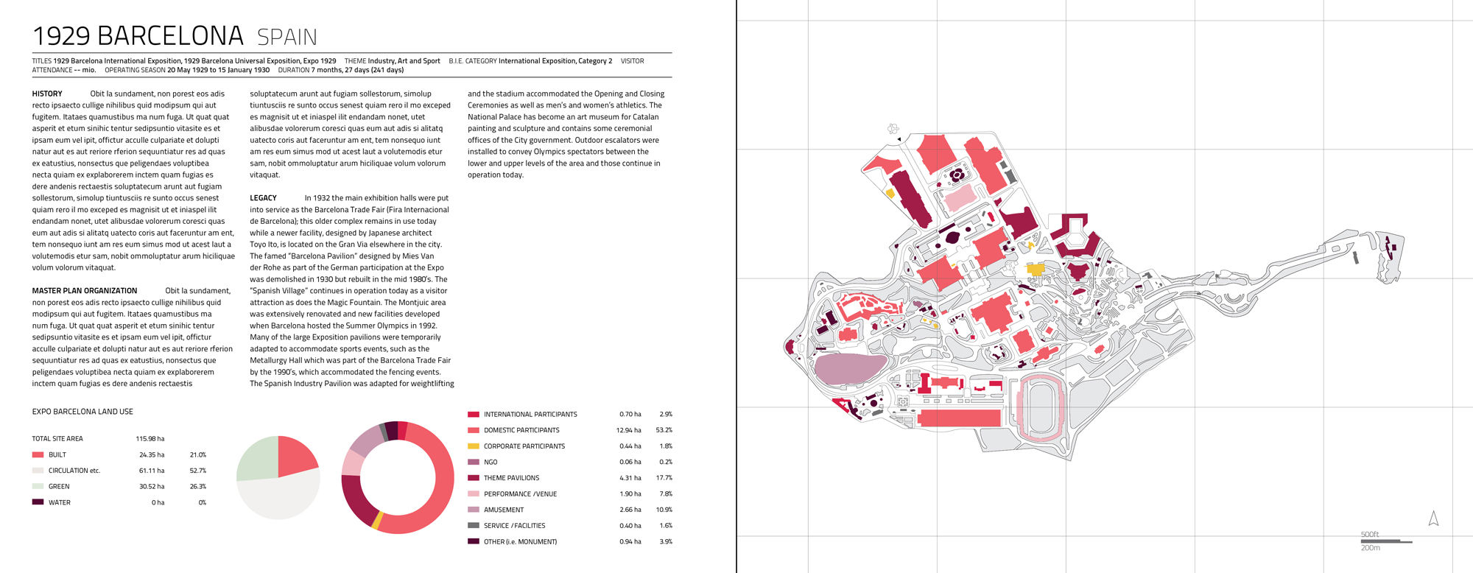Click the Service / Facilities gray swatch
Image resolution: width=1473 pixels, height=573 pixels.
coord(474,525)
